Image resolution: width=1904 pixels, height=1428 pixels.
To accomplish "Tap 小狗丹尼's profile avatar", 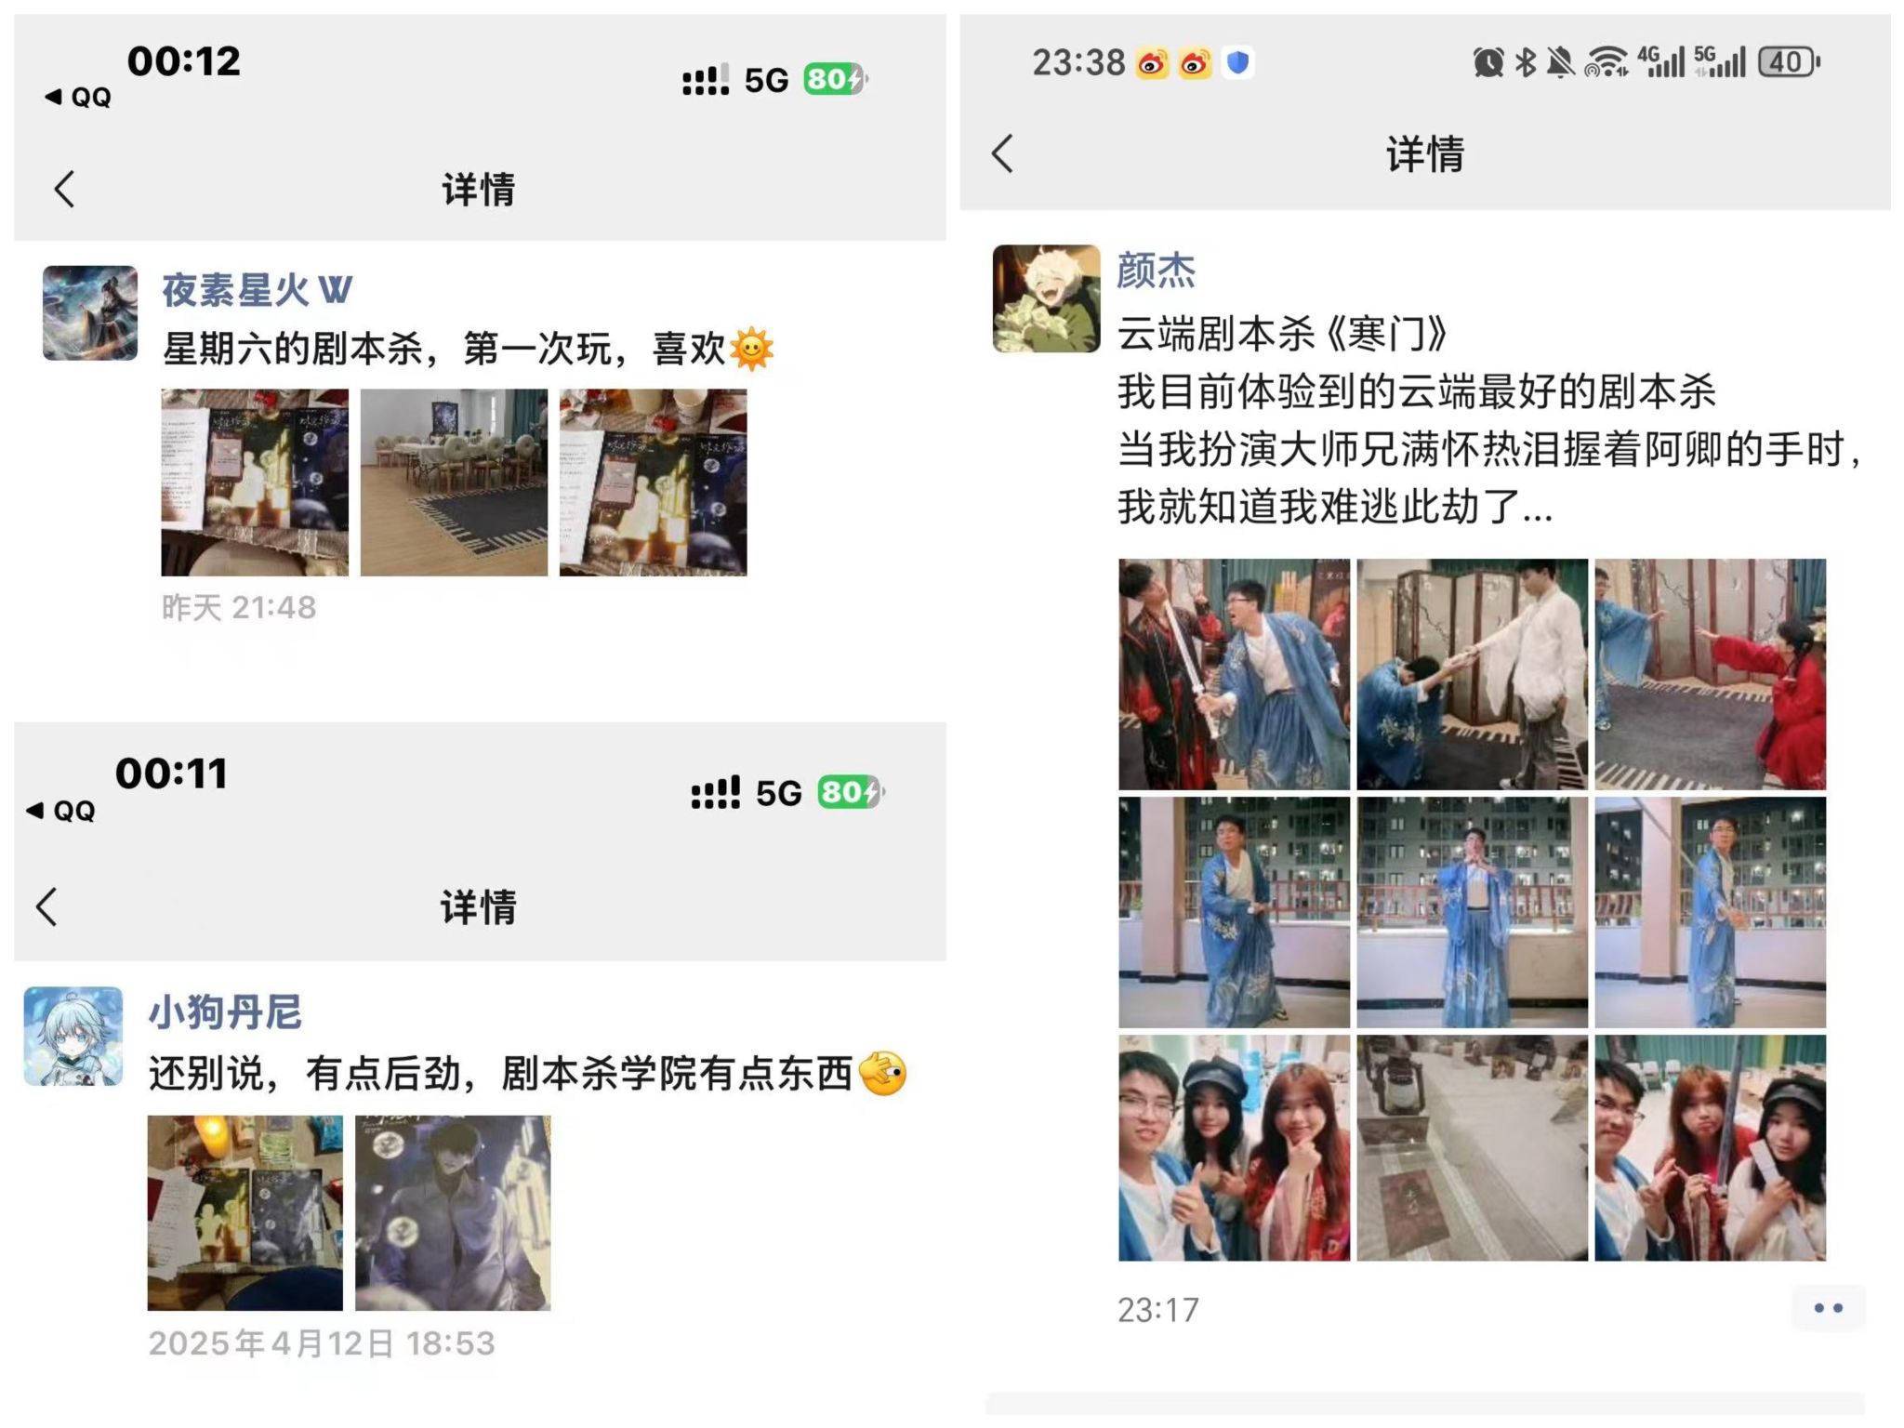I will click(73, 1036).
